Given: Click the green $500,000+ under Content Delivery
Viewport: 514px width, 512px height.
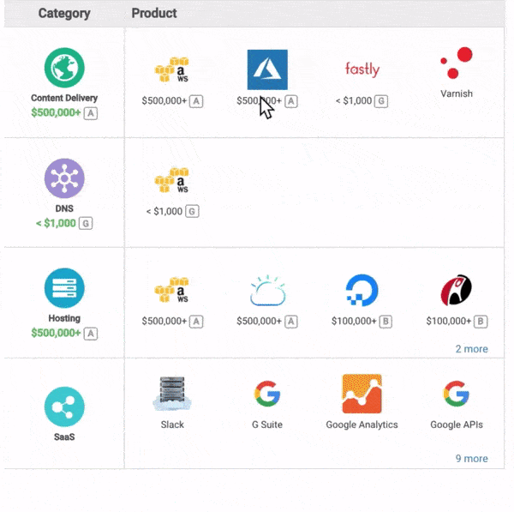Looking at the screenshot, I should coord(56,112).
